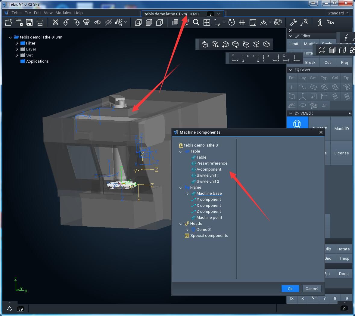This screenshot has width=355, height=316.
Task: Click the License button
Action: [341, 153]
